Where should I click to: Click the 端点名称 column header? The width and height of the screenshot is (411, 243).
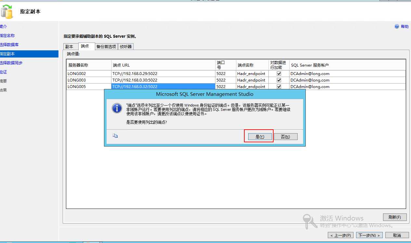pos(252,65)
